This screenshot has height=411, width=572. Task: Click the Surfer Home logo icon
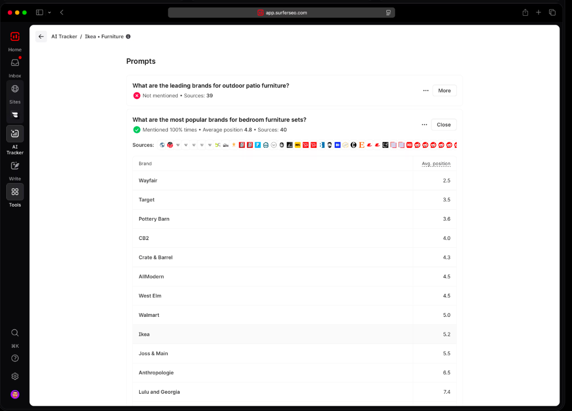click(x=15, y=37)
